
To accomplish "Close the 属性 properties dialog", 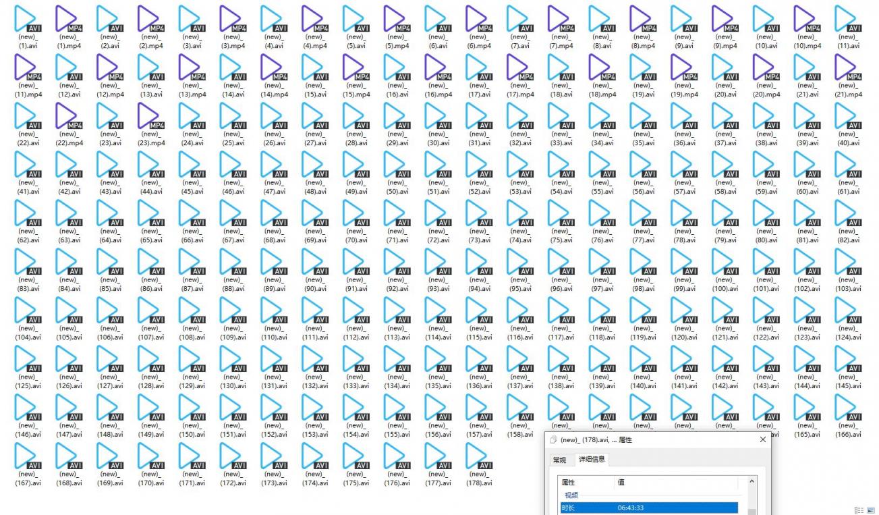I will (x=763, y=440).
